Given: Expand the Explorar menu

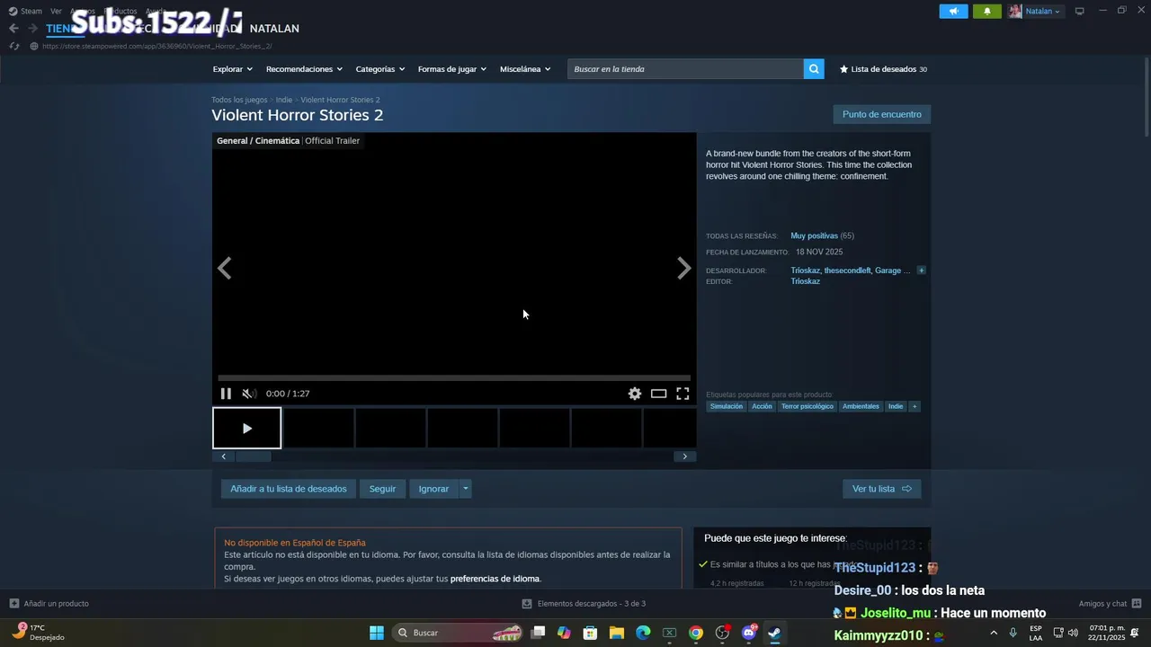Looking at the screenshot, I should 233,69.
